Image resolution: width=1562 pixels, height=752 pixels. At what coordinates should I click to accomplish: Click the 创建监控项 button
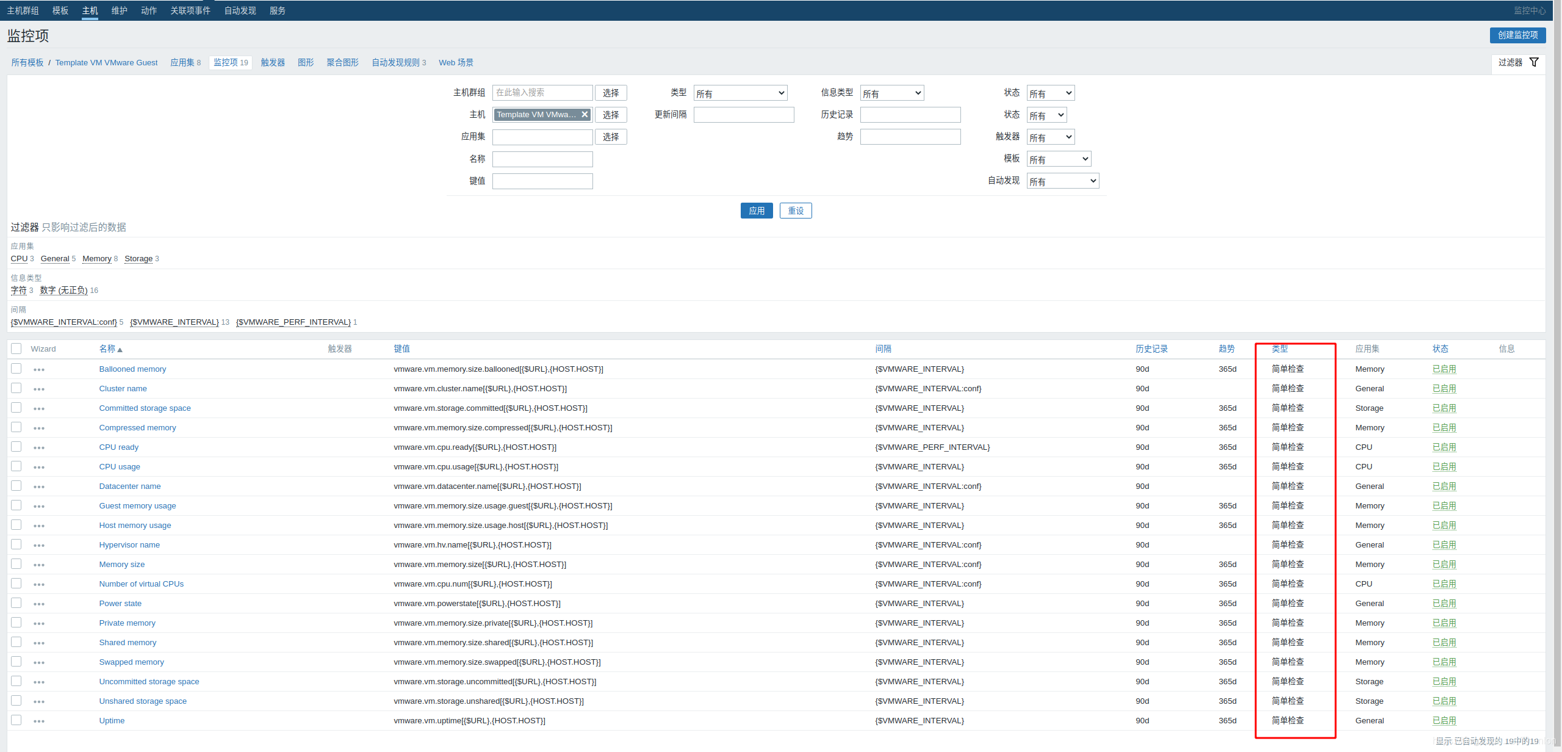(x=1517, y=35)
